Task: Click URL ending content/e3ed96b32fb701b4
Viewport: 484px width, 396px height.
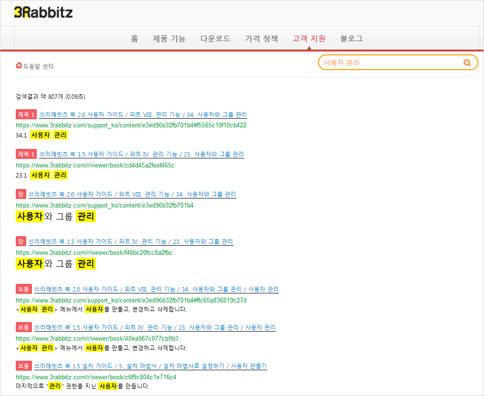Action: (104, 206)
